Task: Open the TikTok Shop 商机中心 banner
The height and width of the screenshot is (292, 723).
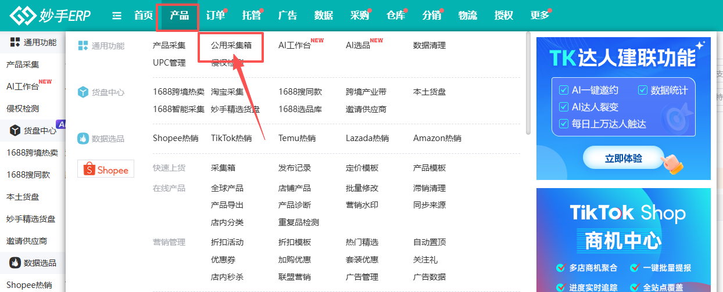Action: [624, 240]
